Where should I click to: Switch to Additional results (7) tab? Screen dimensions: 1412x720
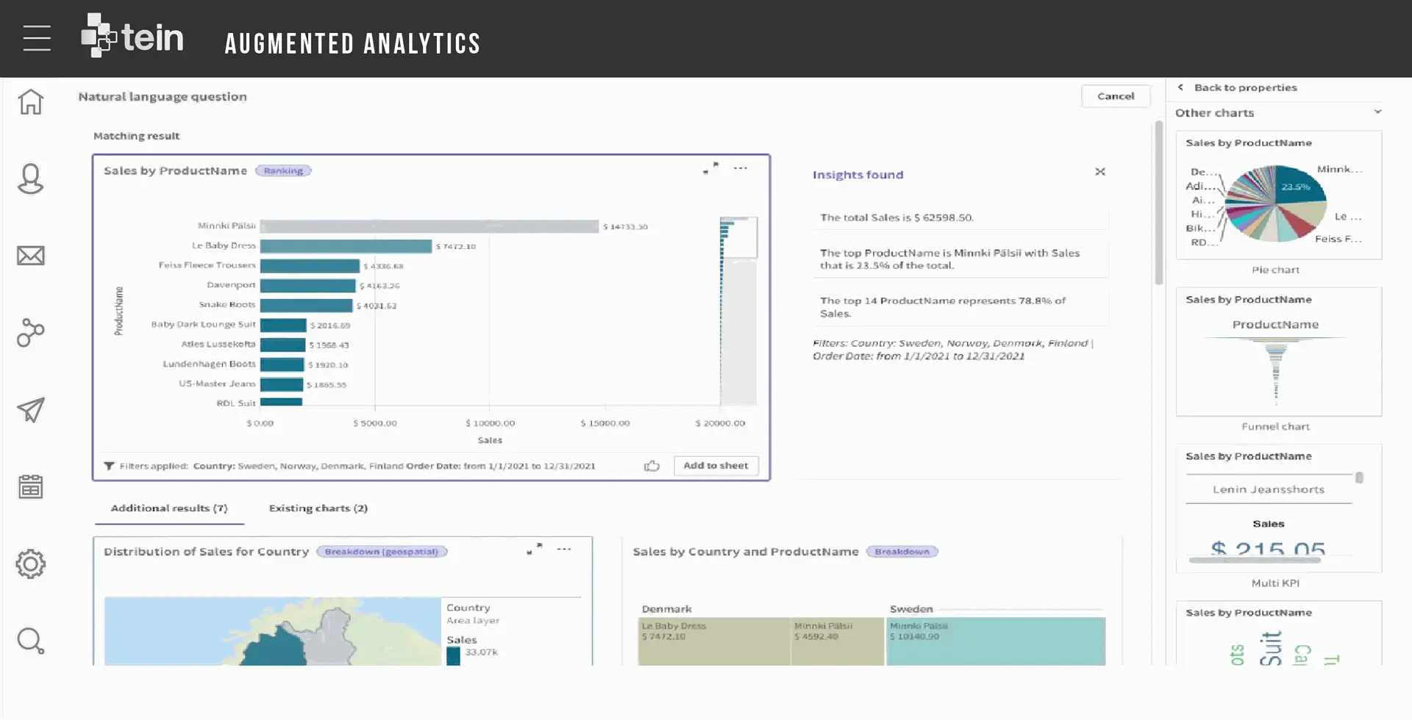pyautogui.click(x=169, y=508)
